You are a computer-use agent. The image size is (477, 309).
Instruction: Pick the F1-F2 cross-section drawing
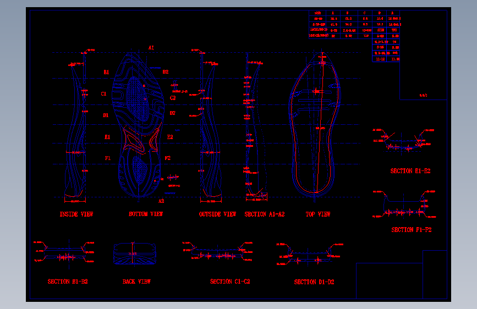[404, 205]
